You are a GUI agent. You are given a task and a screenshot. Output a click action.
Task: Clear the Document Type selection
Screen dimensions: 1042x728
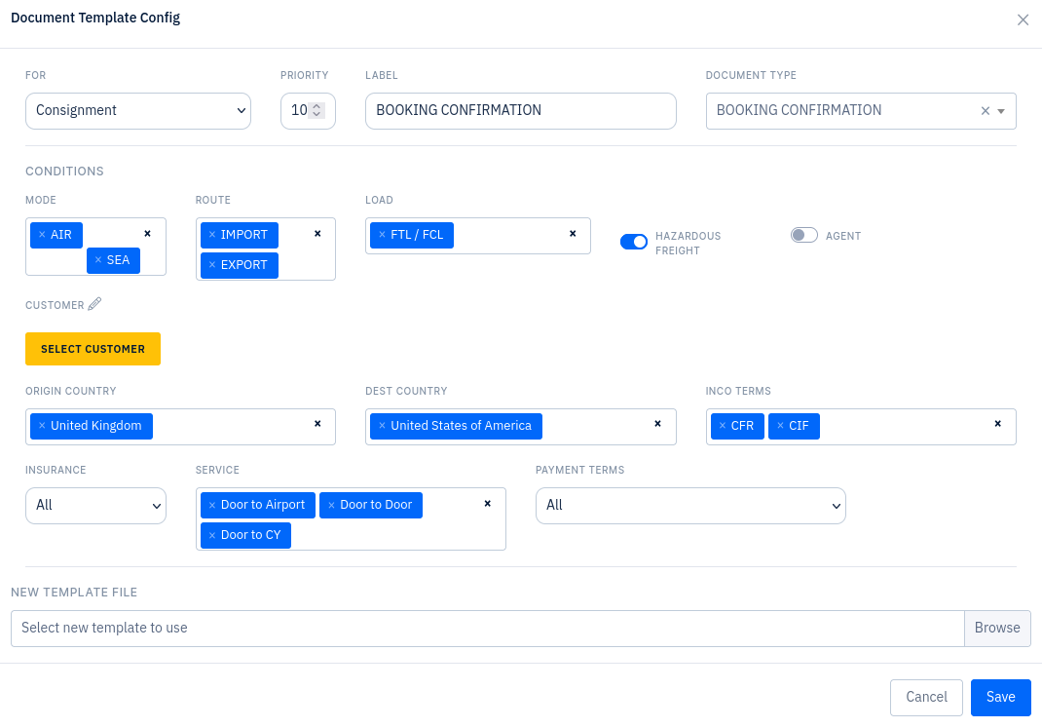[985, 111]
